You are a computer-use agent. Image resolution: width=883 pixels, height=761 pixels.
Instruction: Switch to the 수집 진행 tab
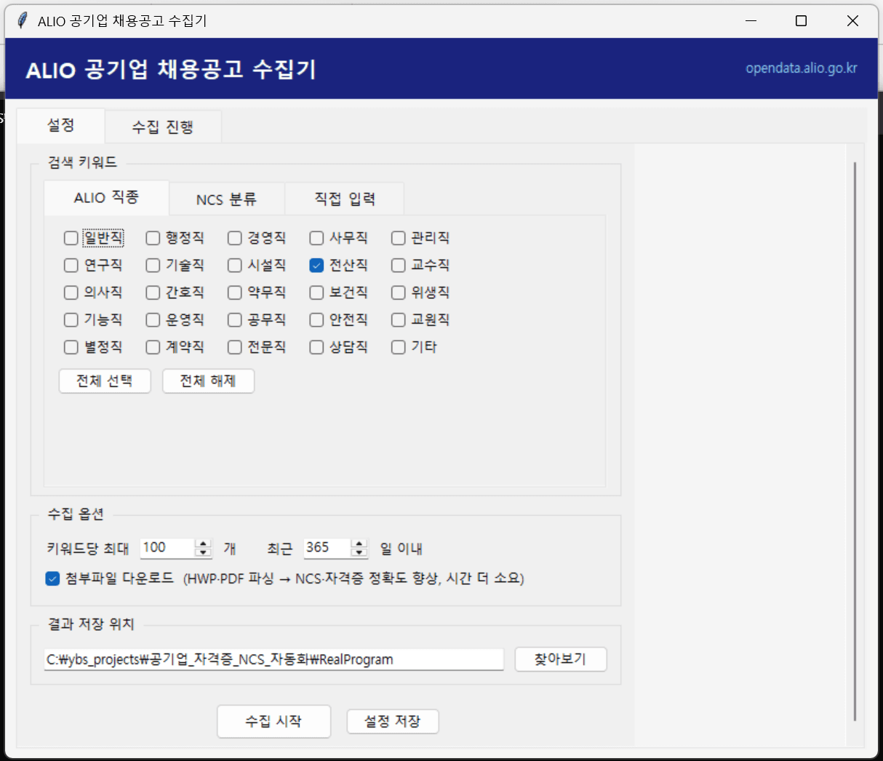(163, 127)
